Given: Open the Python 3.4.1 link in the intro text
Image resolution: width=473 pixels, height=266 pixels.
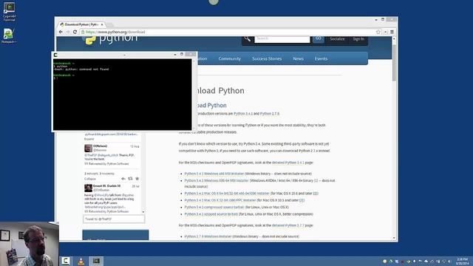Looking at the screenshot, I should tap(243, 114).
